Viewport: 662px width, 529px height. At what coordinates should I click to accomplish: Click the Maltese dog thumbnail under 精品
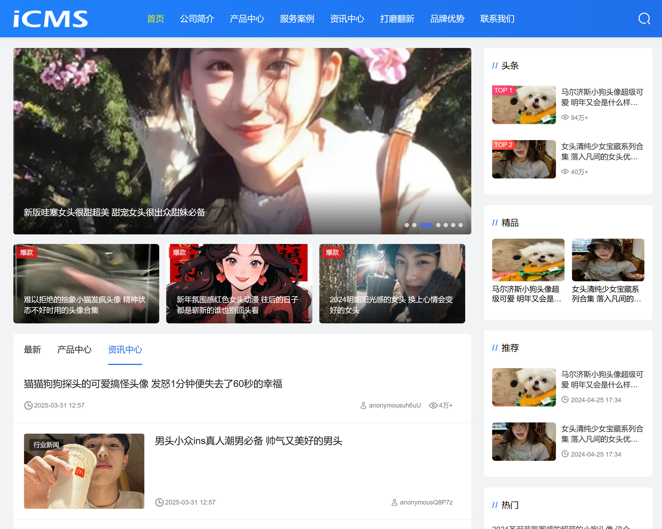click(x=528, y=260)
